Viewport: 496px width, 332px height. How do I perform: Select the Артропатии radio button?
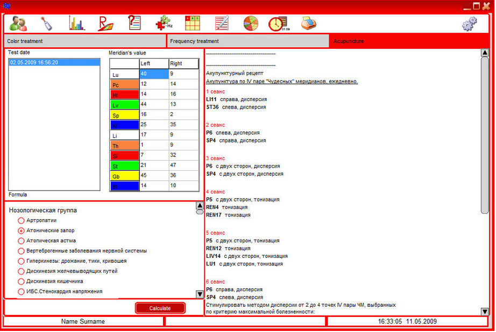[21, 220]
